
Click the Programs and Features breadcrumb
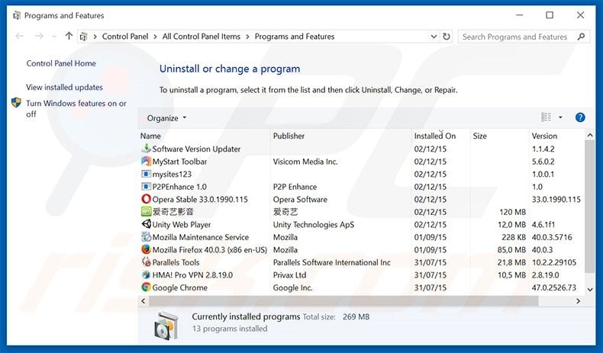tap(295, 37)
